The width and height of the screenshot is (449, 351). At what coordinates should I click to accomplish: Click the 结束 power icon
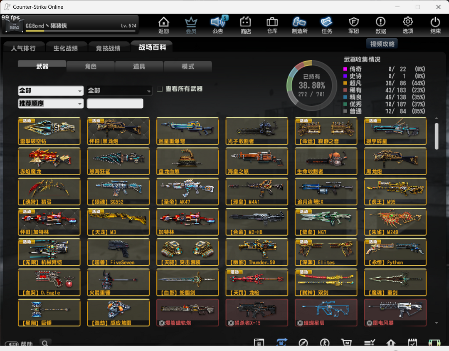coord(435,25)
